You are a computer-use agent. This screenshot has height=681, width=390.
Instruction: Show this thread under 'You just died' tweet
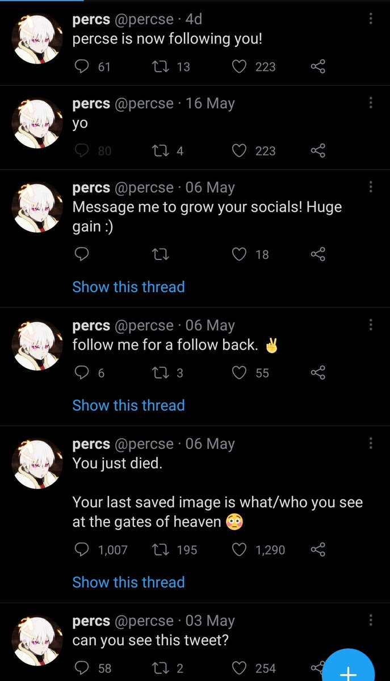(x=128, y=582)
